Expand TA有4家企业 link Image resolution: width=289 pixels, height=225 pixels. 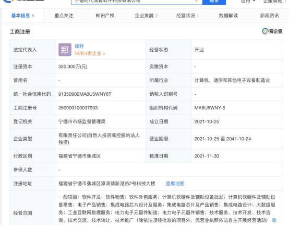[90, 53]
